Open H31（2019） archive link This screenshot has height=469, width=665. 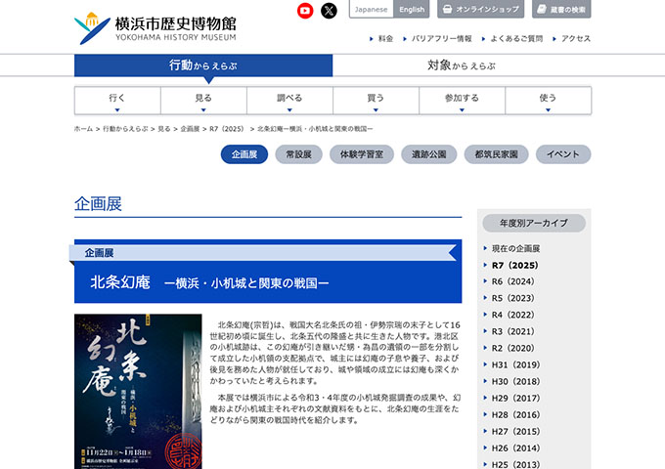515,364
